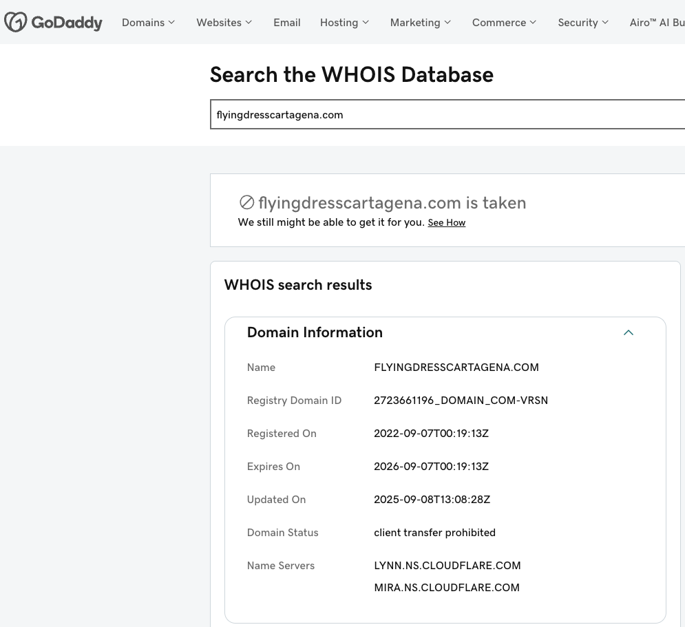Select name server MIRA.NS.CLOUDFLARE.COM
The image size is (685, 627).
pyautogui.click(x=447, y=588)
